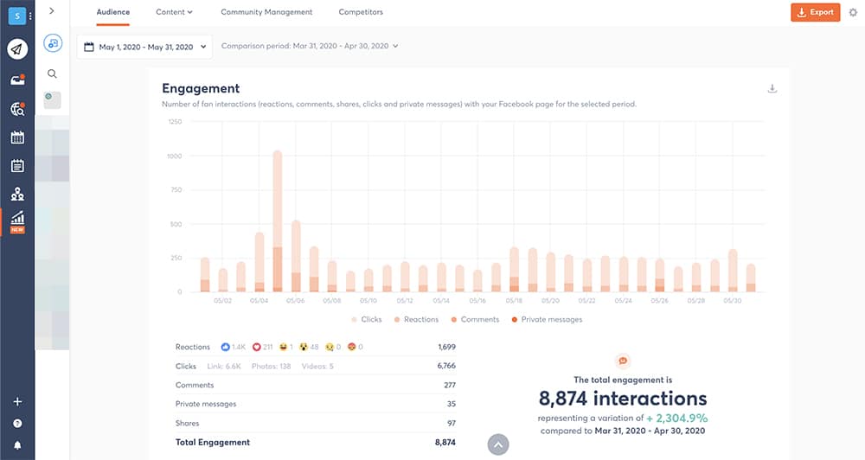The width and height of the screenshot is (865, 460).
Task: Toggle Private messages legend series
Action: pos(546,319)
